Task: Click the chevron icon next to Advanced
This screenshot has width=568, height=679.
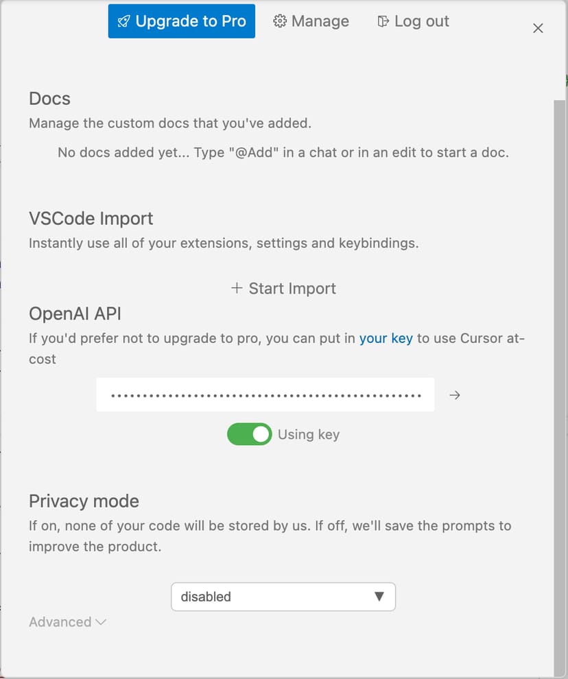Action: (x=101, y=622)
